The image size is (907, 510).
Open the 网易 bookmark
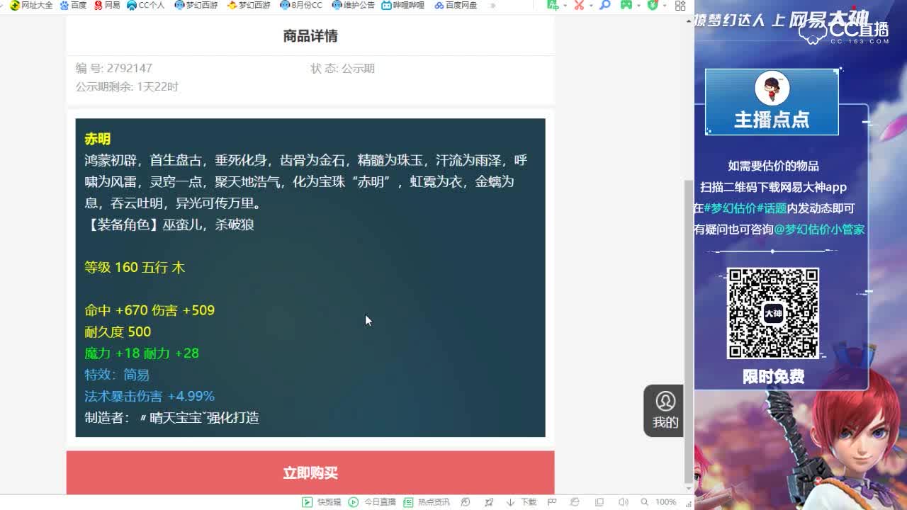[x=107, y=5]
